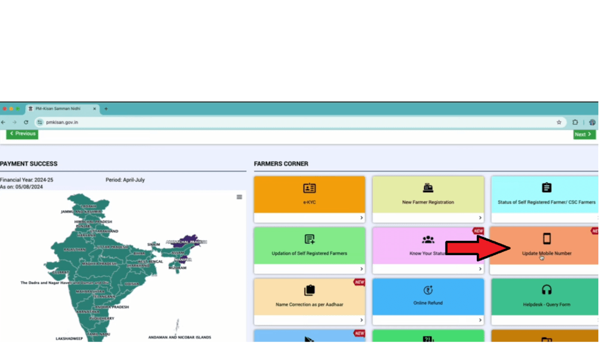This screenshot has width=615, height=345.
Task: Select Tamil Nadu label on the map
Action: 99,334
